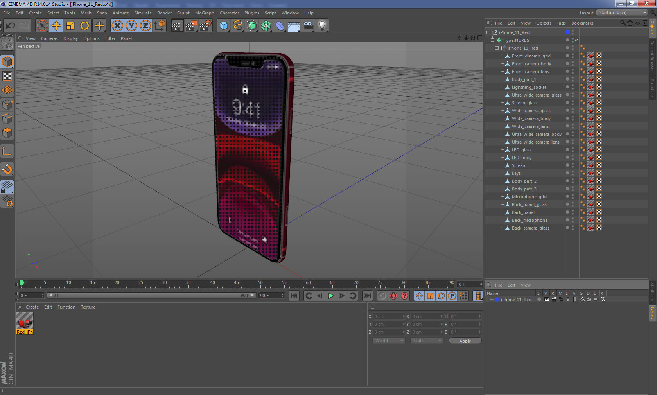This screenshot has width=657, height=395.
Task: Collapse the nested iPhone_11_Red child node
Action: 497,48
